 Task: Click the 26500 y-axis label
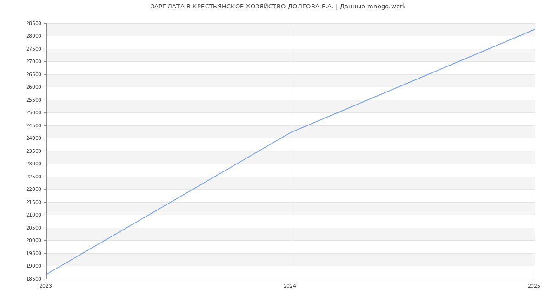[33, 74]
